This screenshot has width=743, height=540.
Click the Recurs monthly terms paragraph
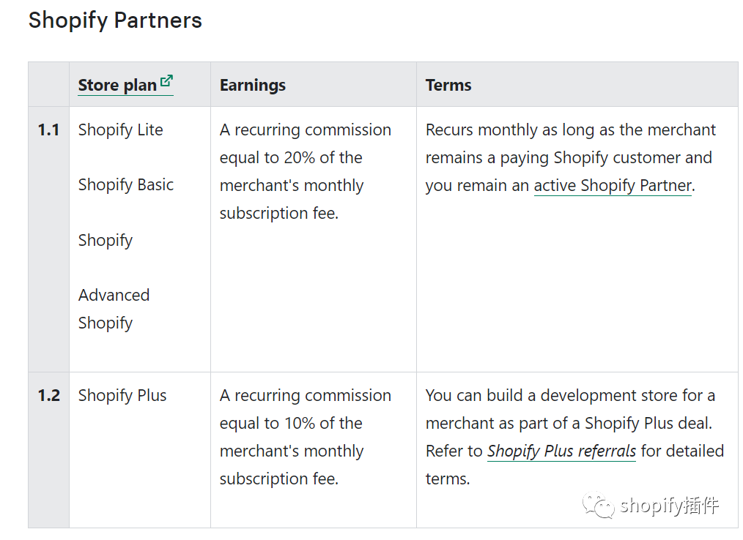(570, 157)
